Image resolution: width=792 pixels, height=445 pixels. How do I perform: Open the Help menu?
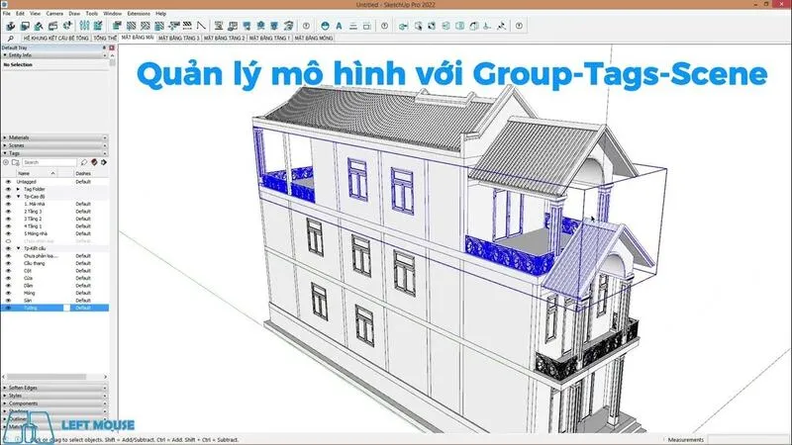point(160,14)
